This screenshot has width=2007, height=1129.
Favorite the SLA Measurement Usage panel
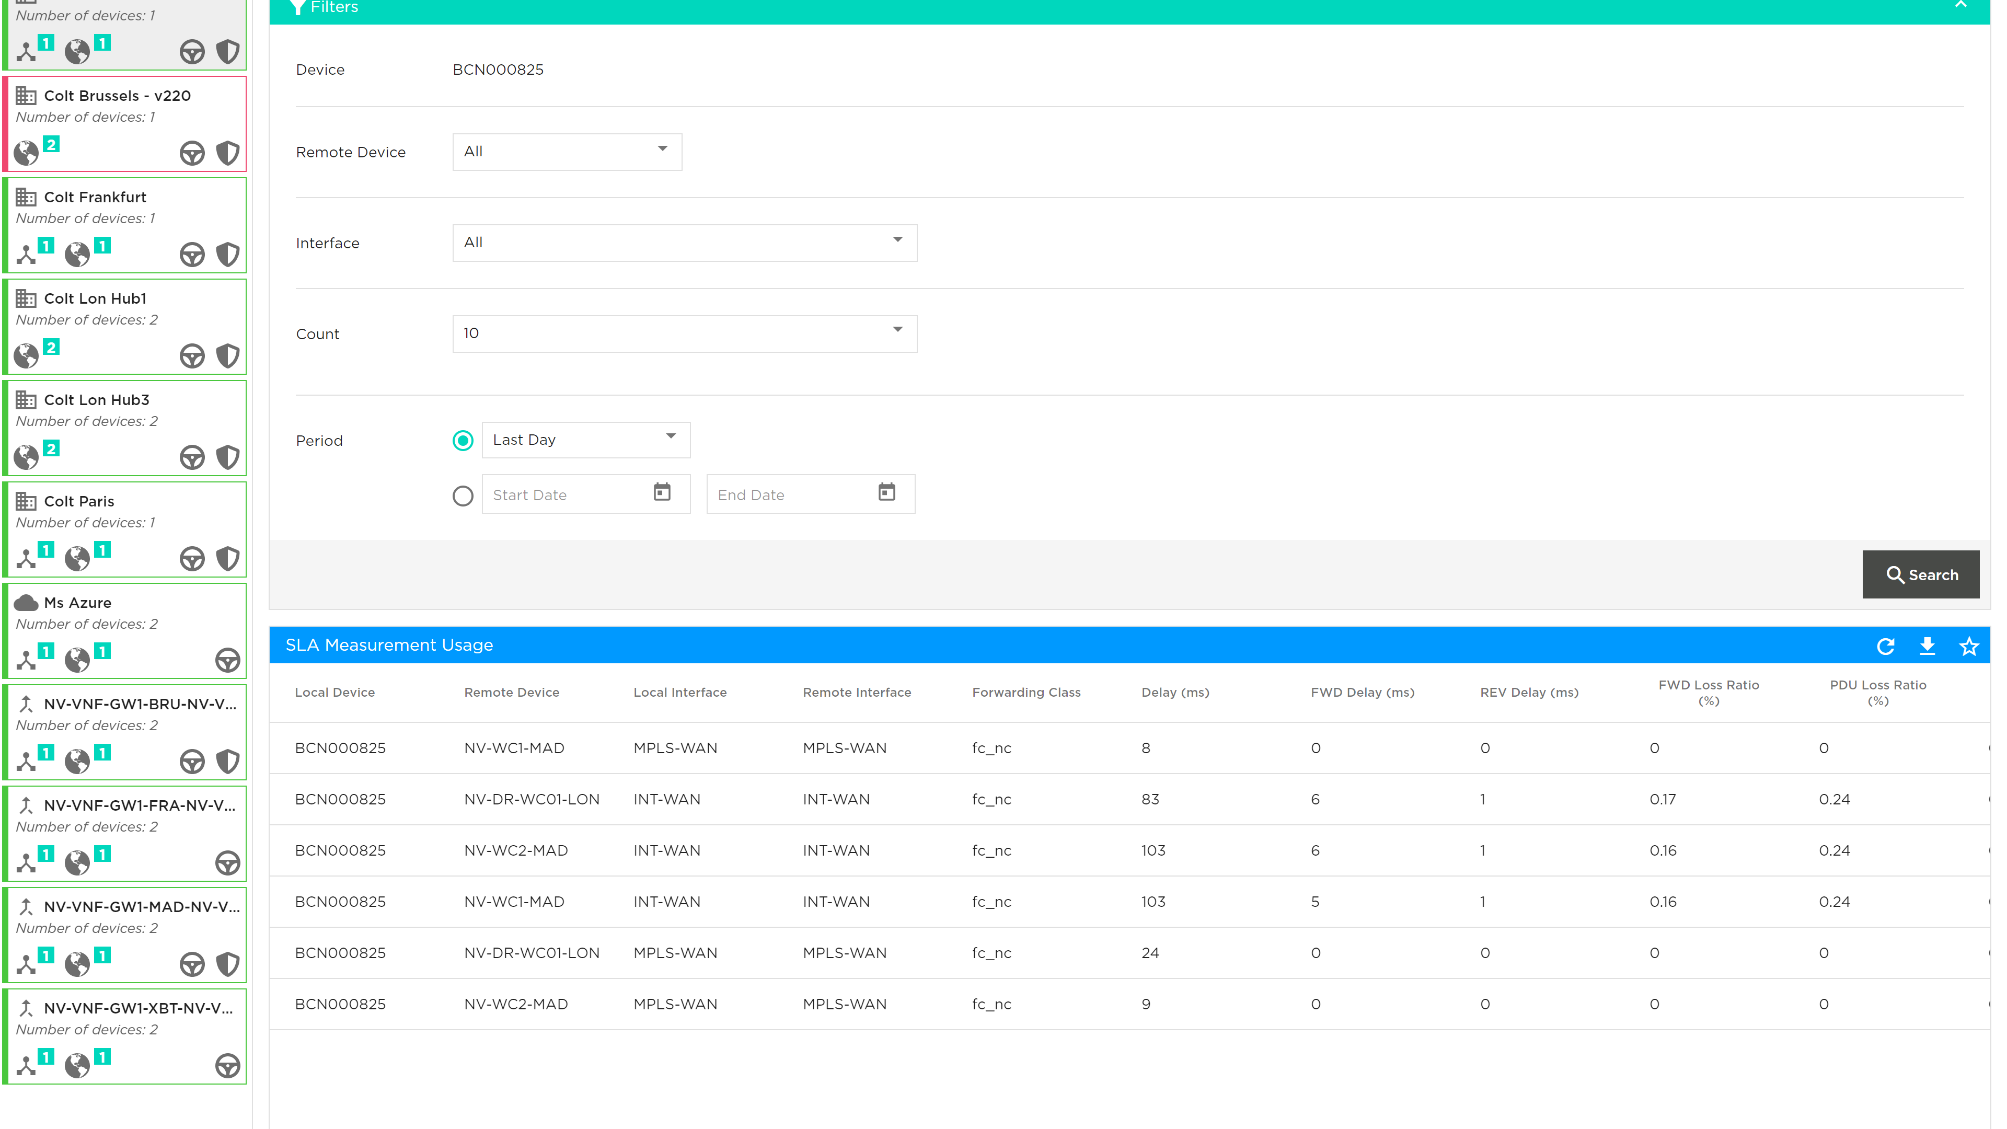click(x=1969, y=646)
